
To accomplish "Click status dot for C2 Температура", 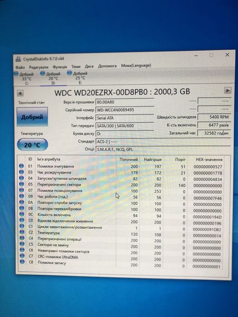I will [22, 232].
